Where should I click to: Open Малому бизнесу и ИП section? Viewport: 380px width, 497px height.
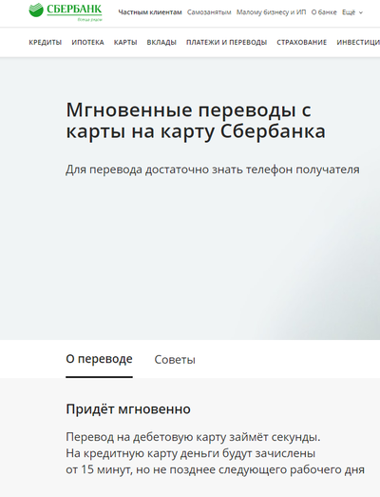coord(272,12)
